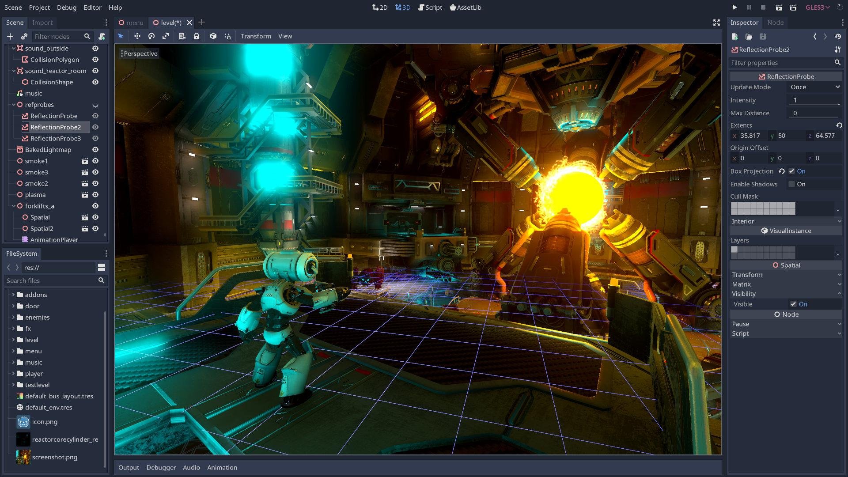Select the Rotate tool in toolbar
The width and height of the screenshot is (848, 477).
tap(151, 36)
